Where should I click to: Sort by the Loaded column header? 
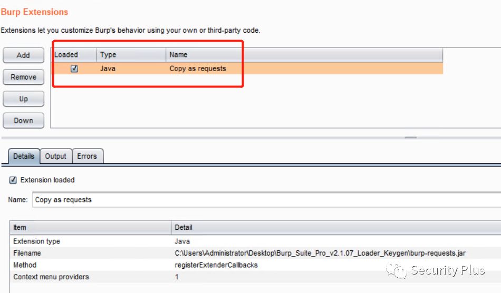[x=74, y=55]
